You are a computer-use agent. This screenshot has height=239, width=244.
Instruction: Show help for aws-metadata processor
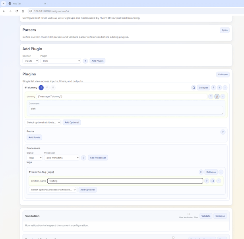click(x=83, y=158)
